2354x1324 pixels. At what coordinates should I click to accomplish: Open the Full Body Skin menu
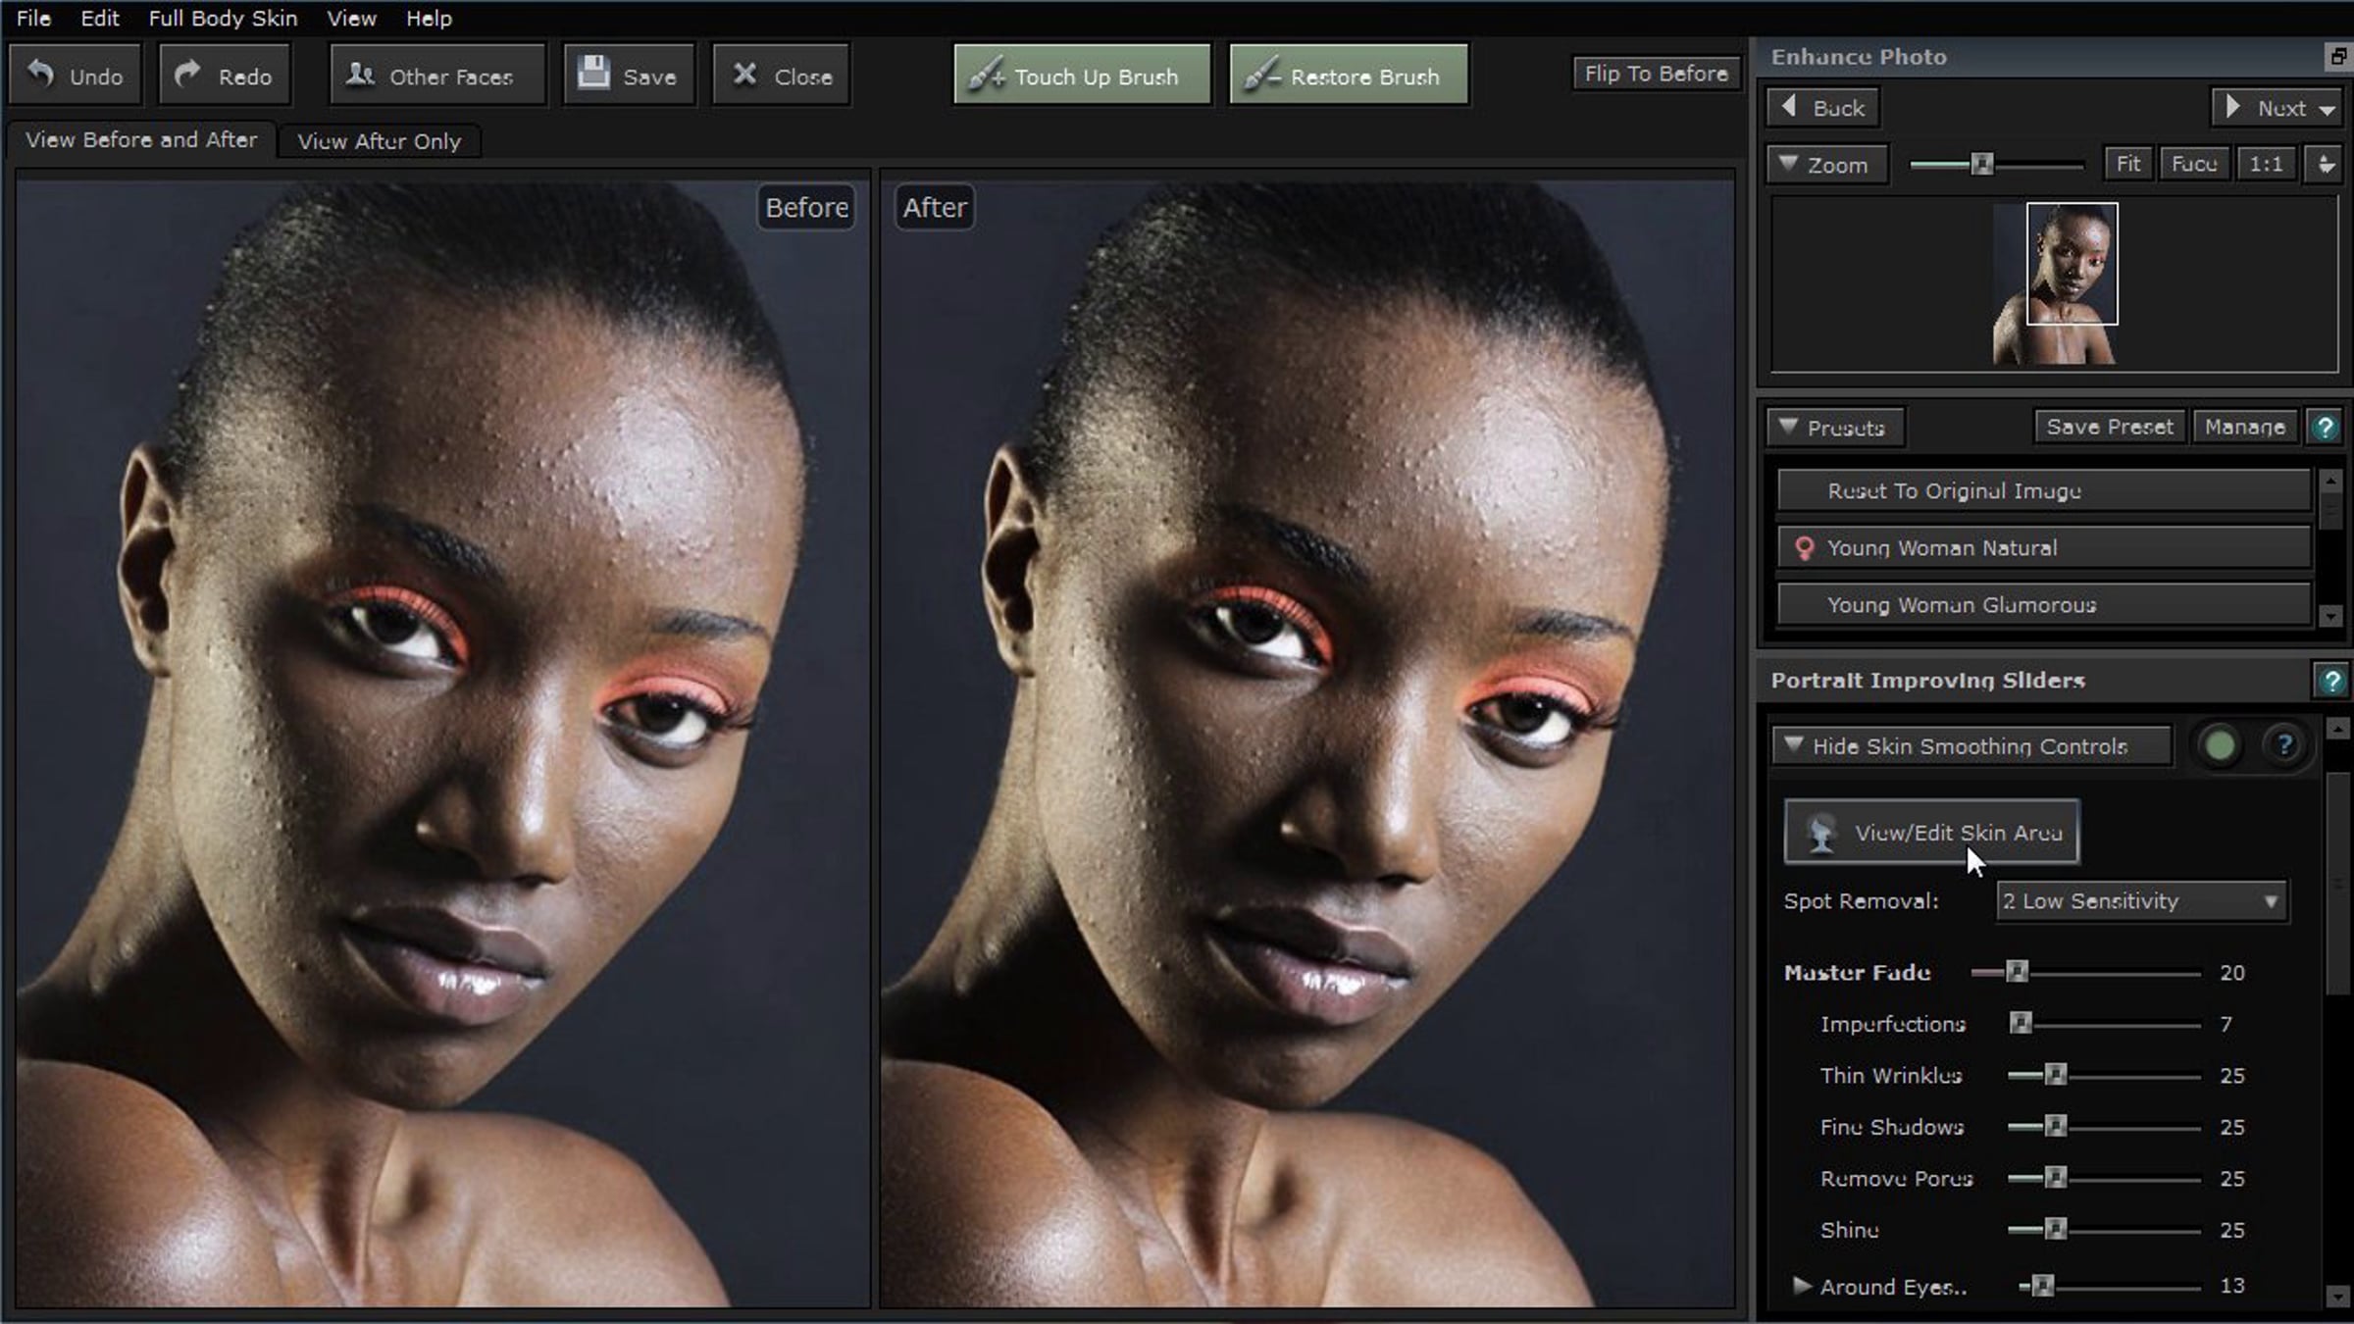coord(223,19)
